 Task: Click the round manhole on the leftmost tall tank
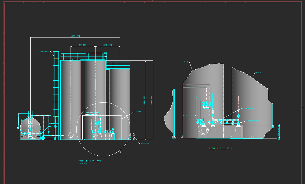71,135
